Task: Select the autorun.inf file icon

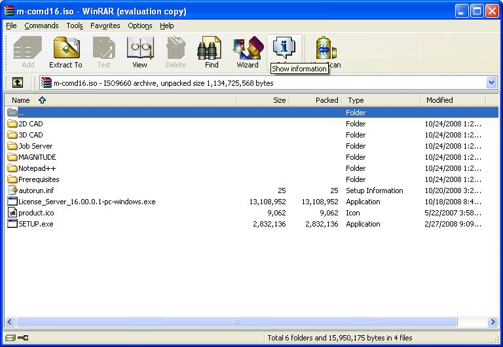Action: pyautogui.click(x=12, y=190)
